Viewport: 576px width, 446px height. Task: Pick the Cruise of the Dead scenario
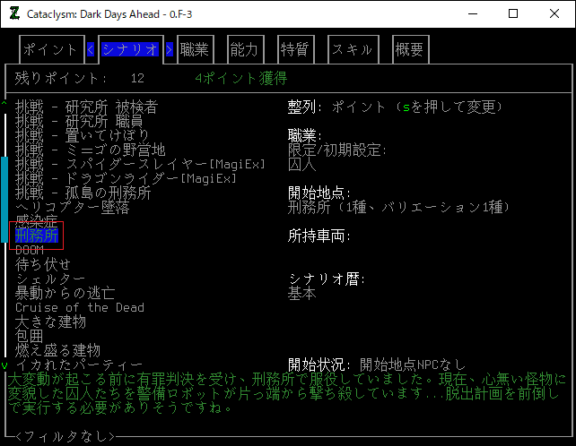[79, 307]
